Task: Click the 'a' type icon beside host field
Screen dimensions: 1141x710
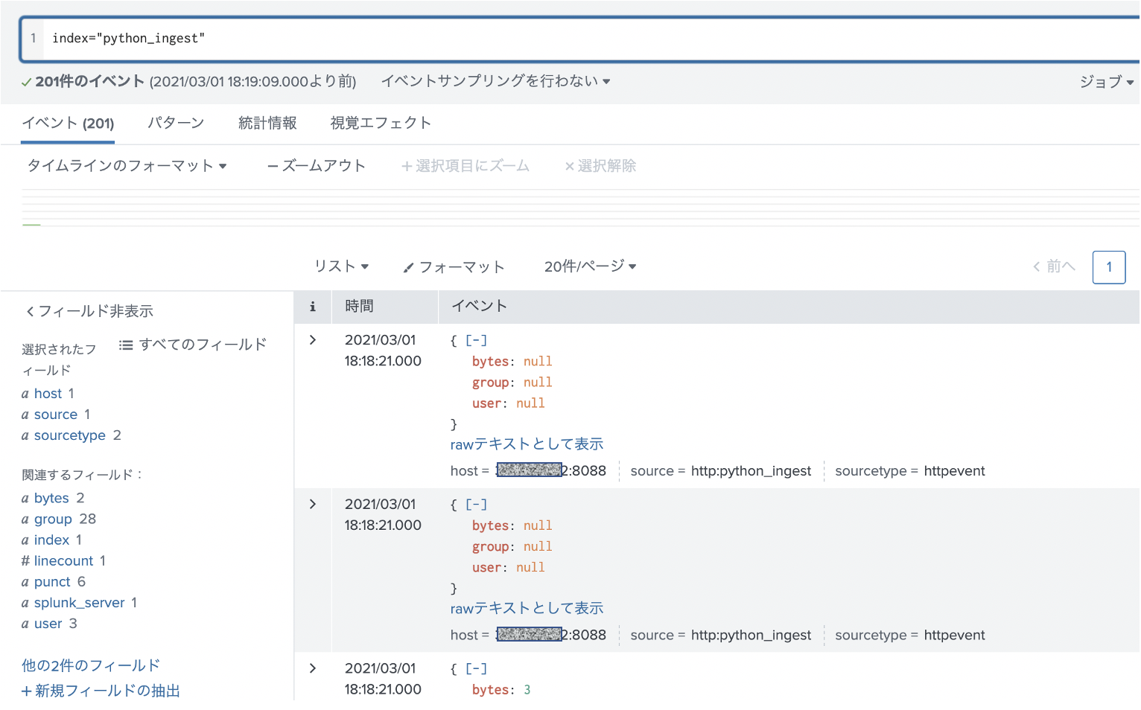Action: pos(25,393)
